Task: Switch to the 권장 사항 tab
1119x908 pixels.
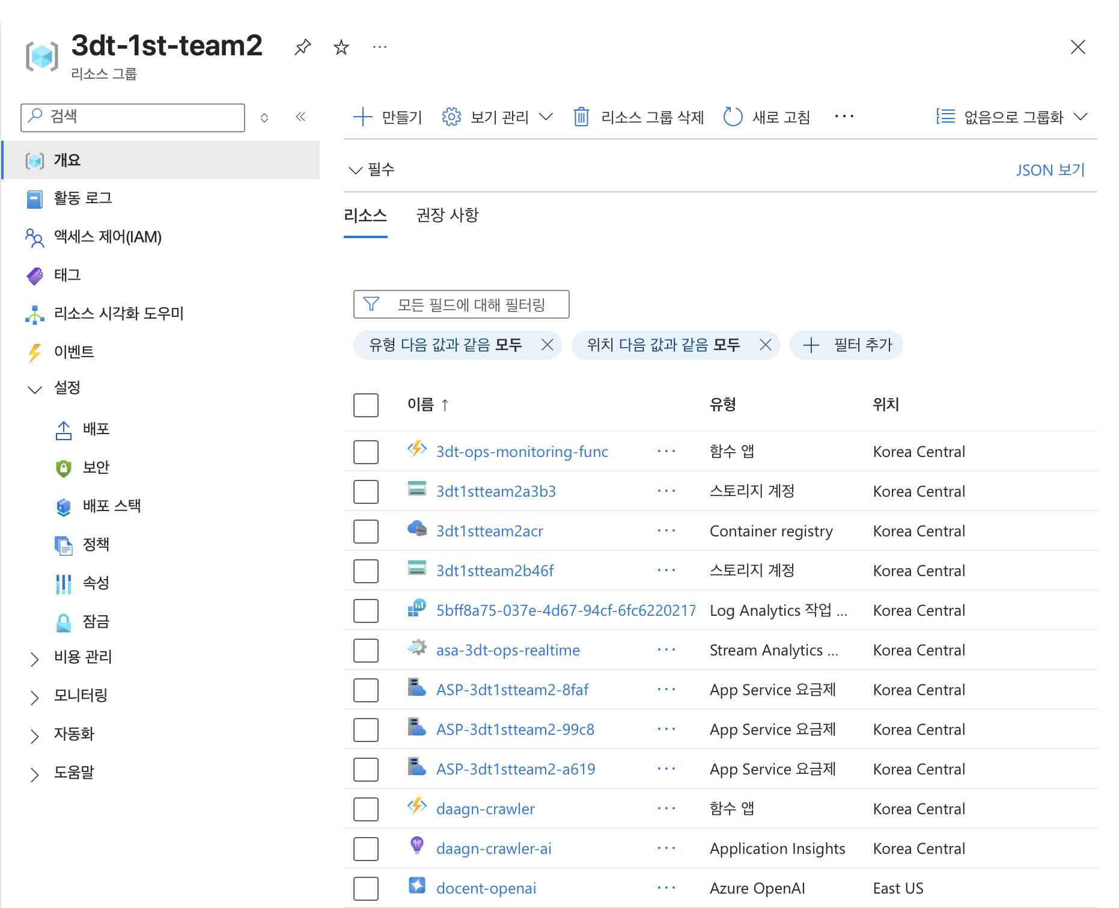Action: tap(447, 215)
